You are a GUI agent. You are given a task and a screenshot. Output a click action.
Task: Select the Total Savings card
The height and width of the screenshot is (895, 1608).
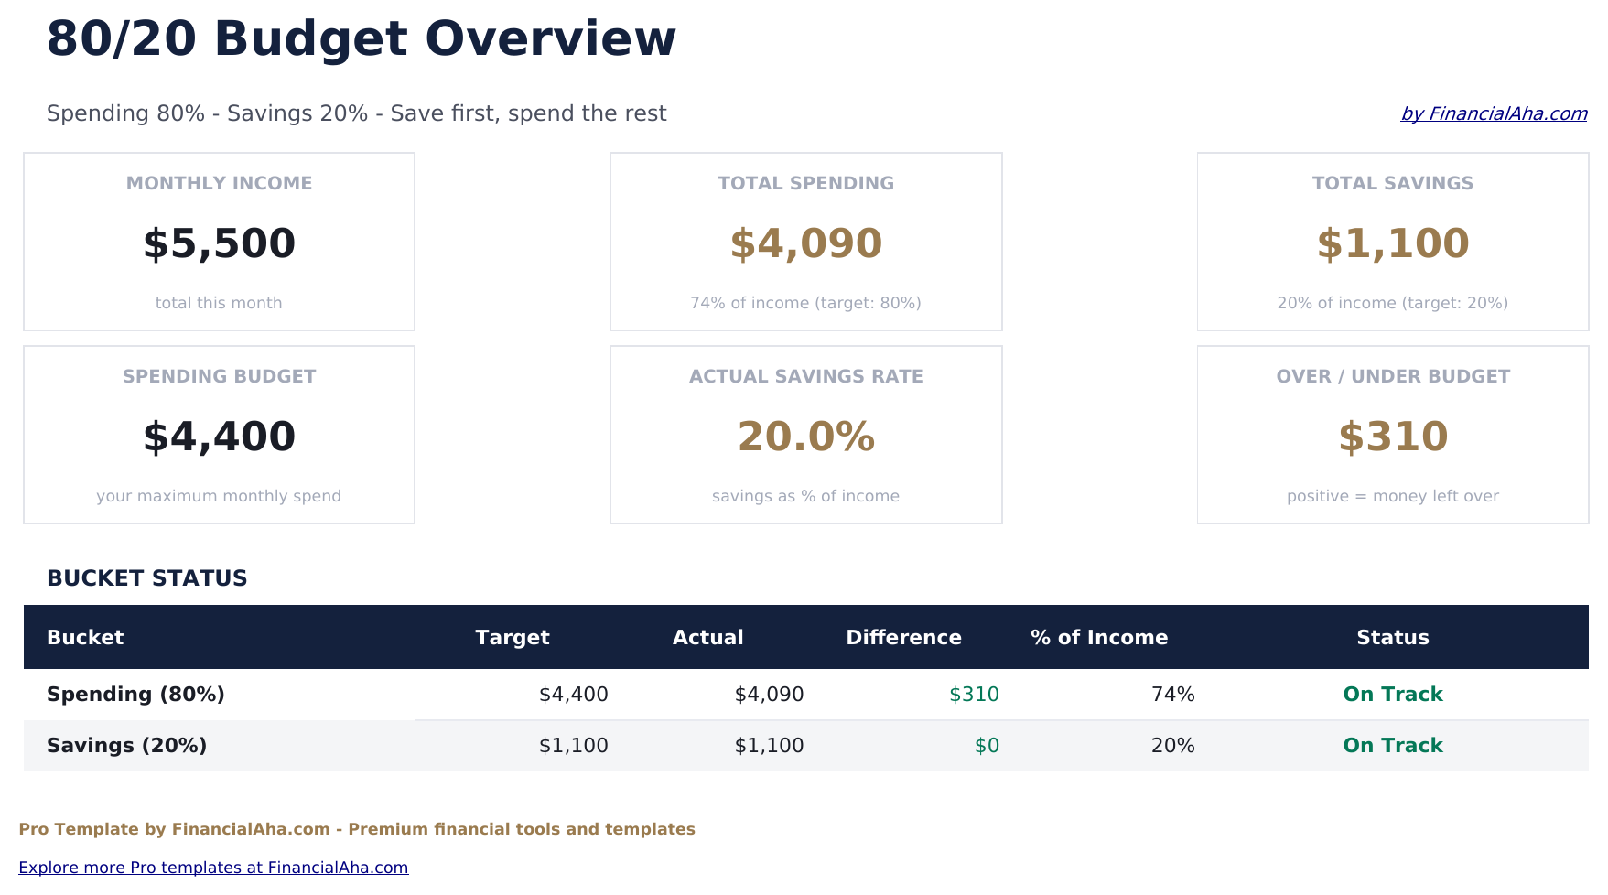(x=1392, y=241)
